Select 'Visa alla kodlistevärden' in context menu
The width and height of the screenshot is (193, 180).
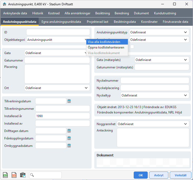point(104,42)
